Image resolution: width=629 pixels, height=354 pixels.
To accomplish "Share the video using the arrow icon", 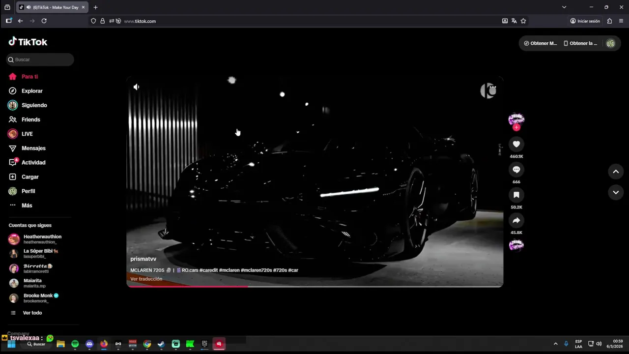I will (516, 221).
